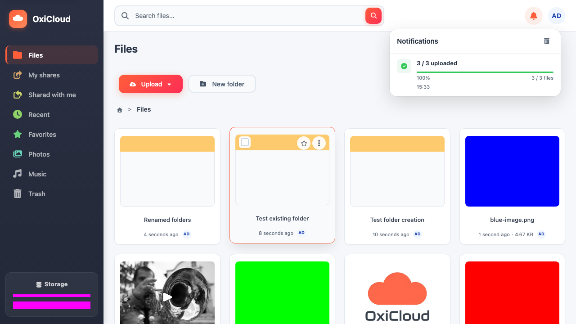The image size is (576, 324).
Task: Click the upload progress bar in Notifications
Action: (x=485, y=72)
